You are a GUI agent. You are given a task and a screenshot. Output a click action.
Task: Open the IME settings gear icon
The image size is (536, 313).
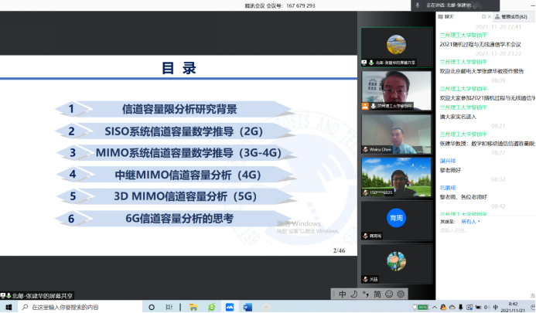click(x=400, y=294)
